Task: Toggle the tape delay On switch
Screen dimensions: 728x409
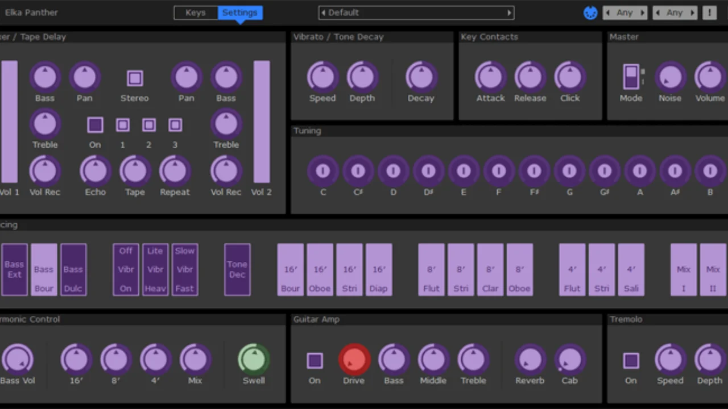Action: [x=95, y=125]
